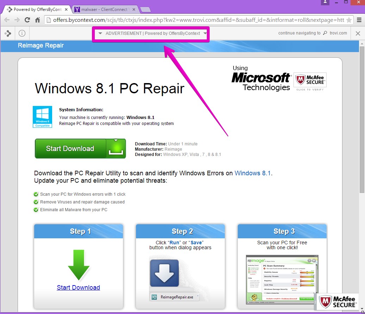This screenshot has height=314, width=365.
Task: Reload the page with the refresh icon
Action: [x=27, y=20]
